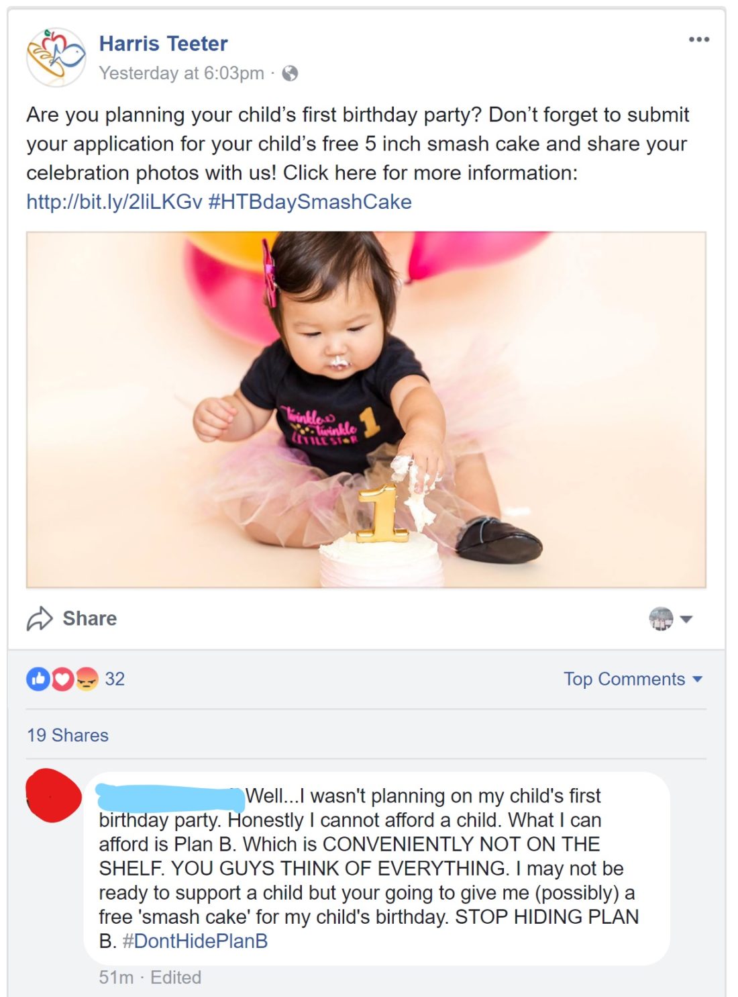The width and height of the screenshot is (738, 997).
Task: Open the Harris Teeter profile logo
Action: (56, 57)
